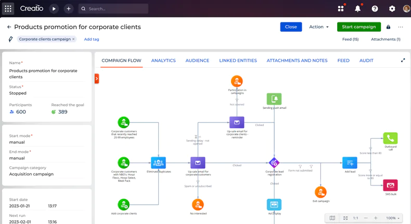Switch to the ANALYTICS tab
This screenshot has width=411, height=224.
pos(163,60)
